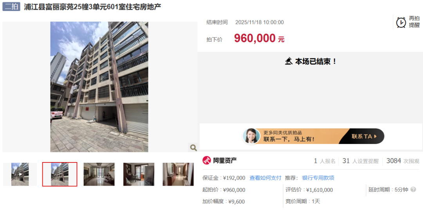Click the 二拍 badge label
The height and width of the screenshot is (211, 423).
tap(11, 7)
